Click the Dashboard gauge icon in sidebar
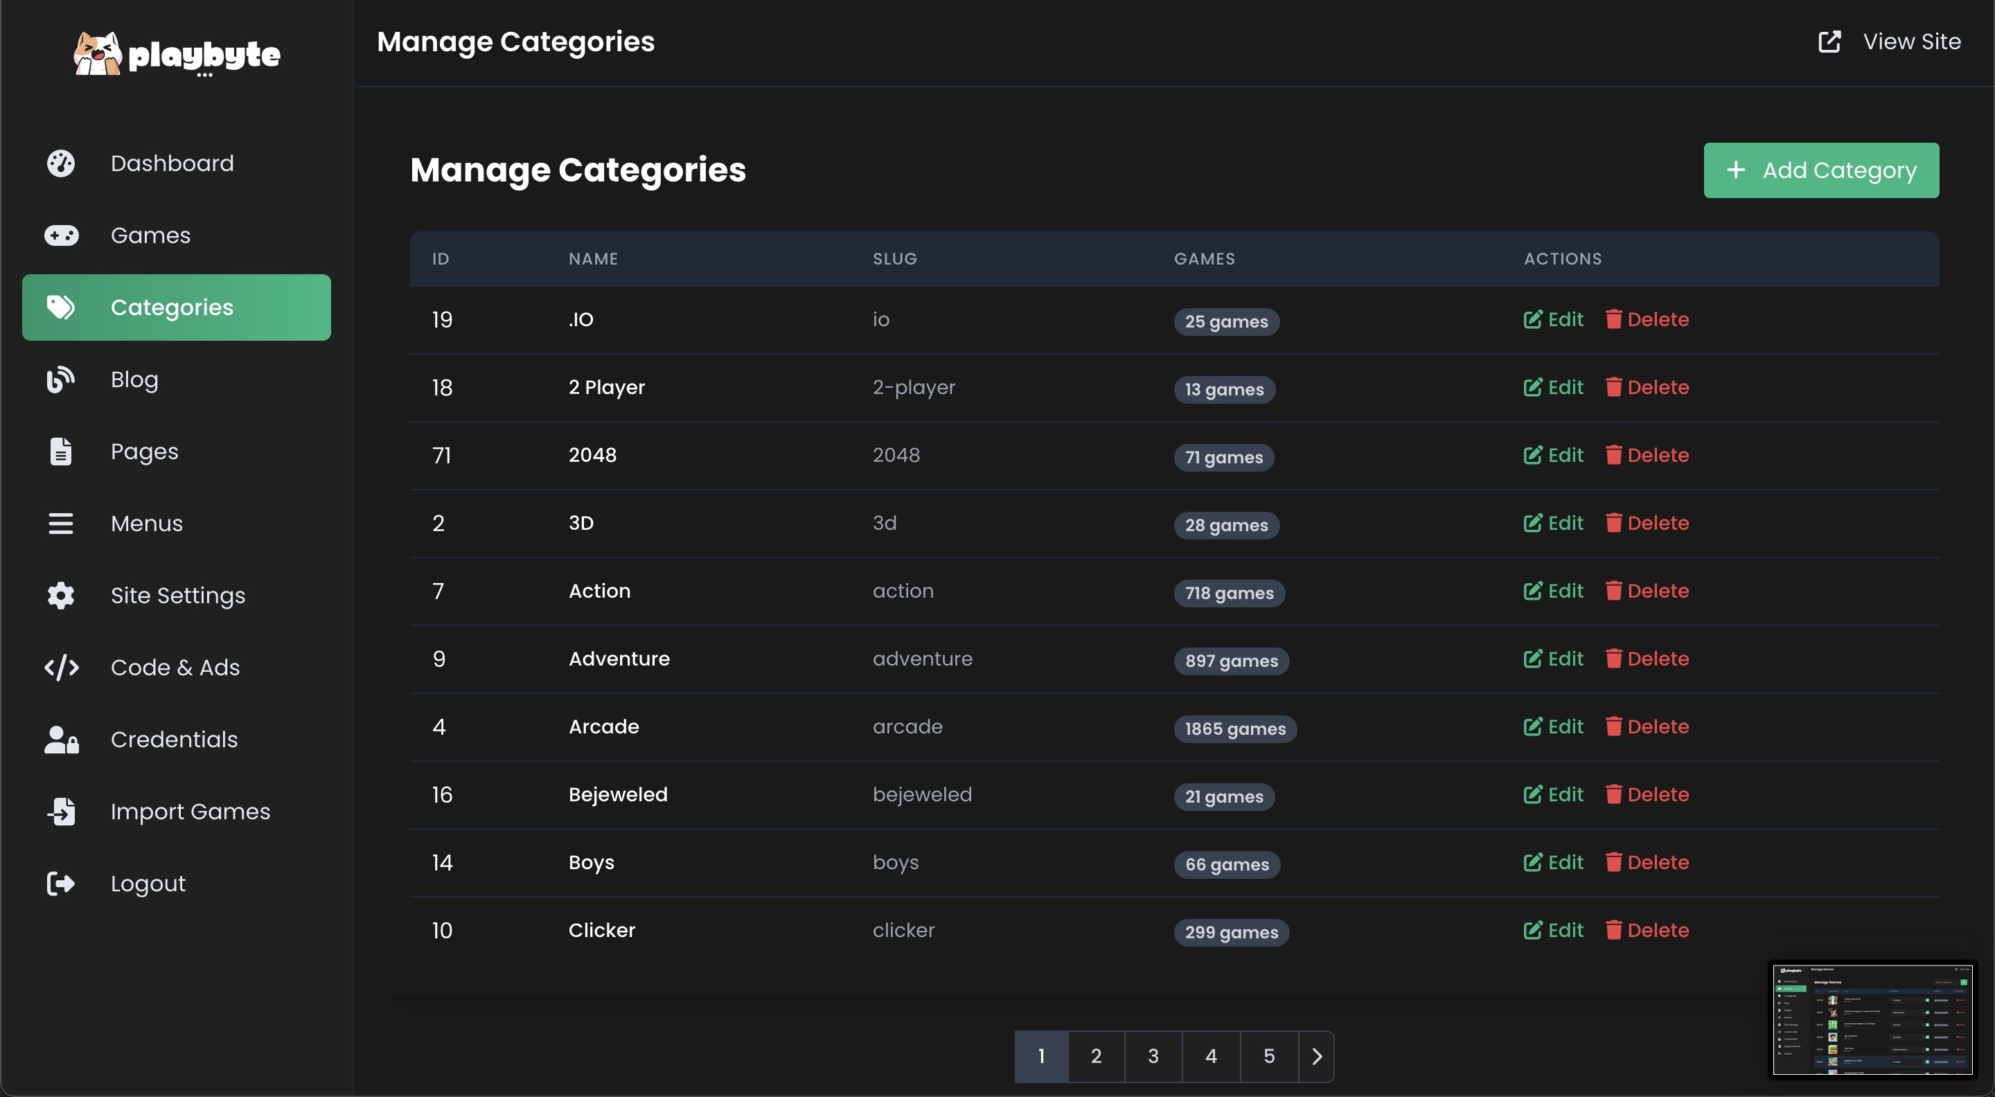This screenshot has width=1995, height=1097. click(60, 163)
